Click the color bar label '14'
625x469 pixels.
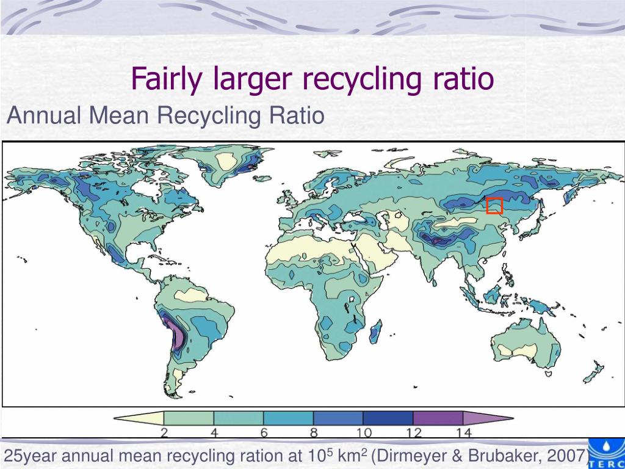[463, 433]
